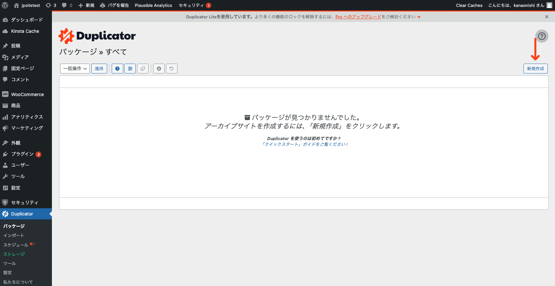The width and height of the screenshot is (555, 286).
Task: Click the WordPress logo in admin bar
Action: [x=5, y=5]
